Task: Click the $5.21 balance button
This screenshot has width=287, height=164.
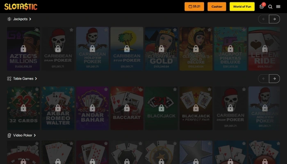Action: pos(194,7)
